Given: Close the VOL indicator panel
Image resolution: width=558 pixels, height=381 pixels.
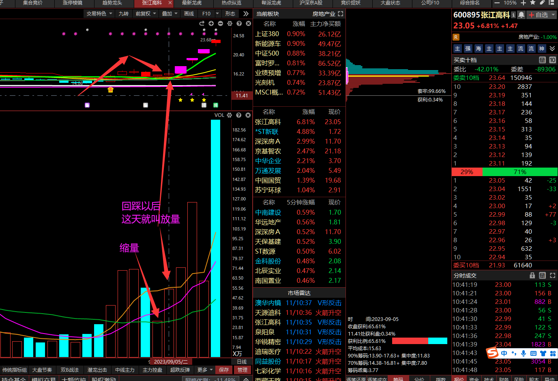Looking at the screenshot, I should (x=248, y=115).
